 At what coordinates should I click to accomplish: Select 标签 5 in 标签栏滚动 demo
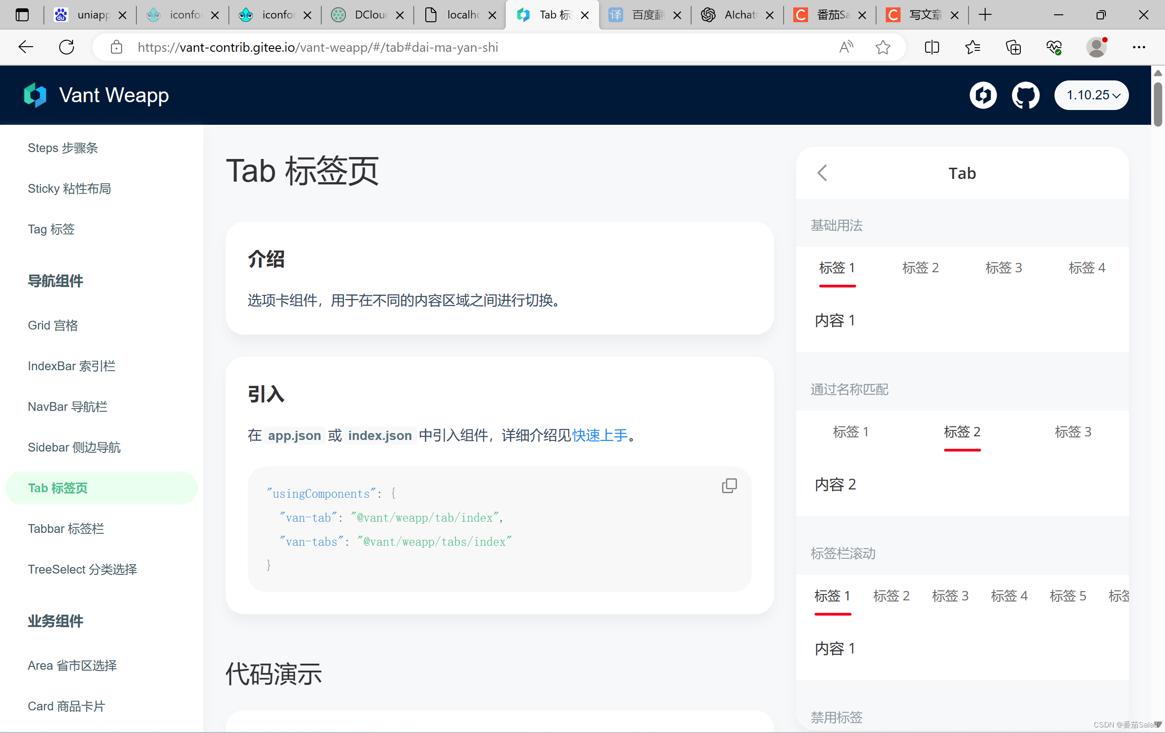1068,595
